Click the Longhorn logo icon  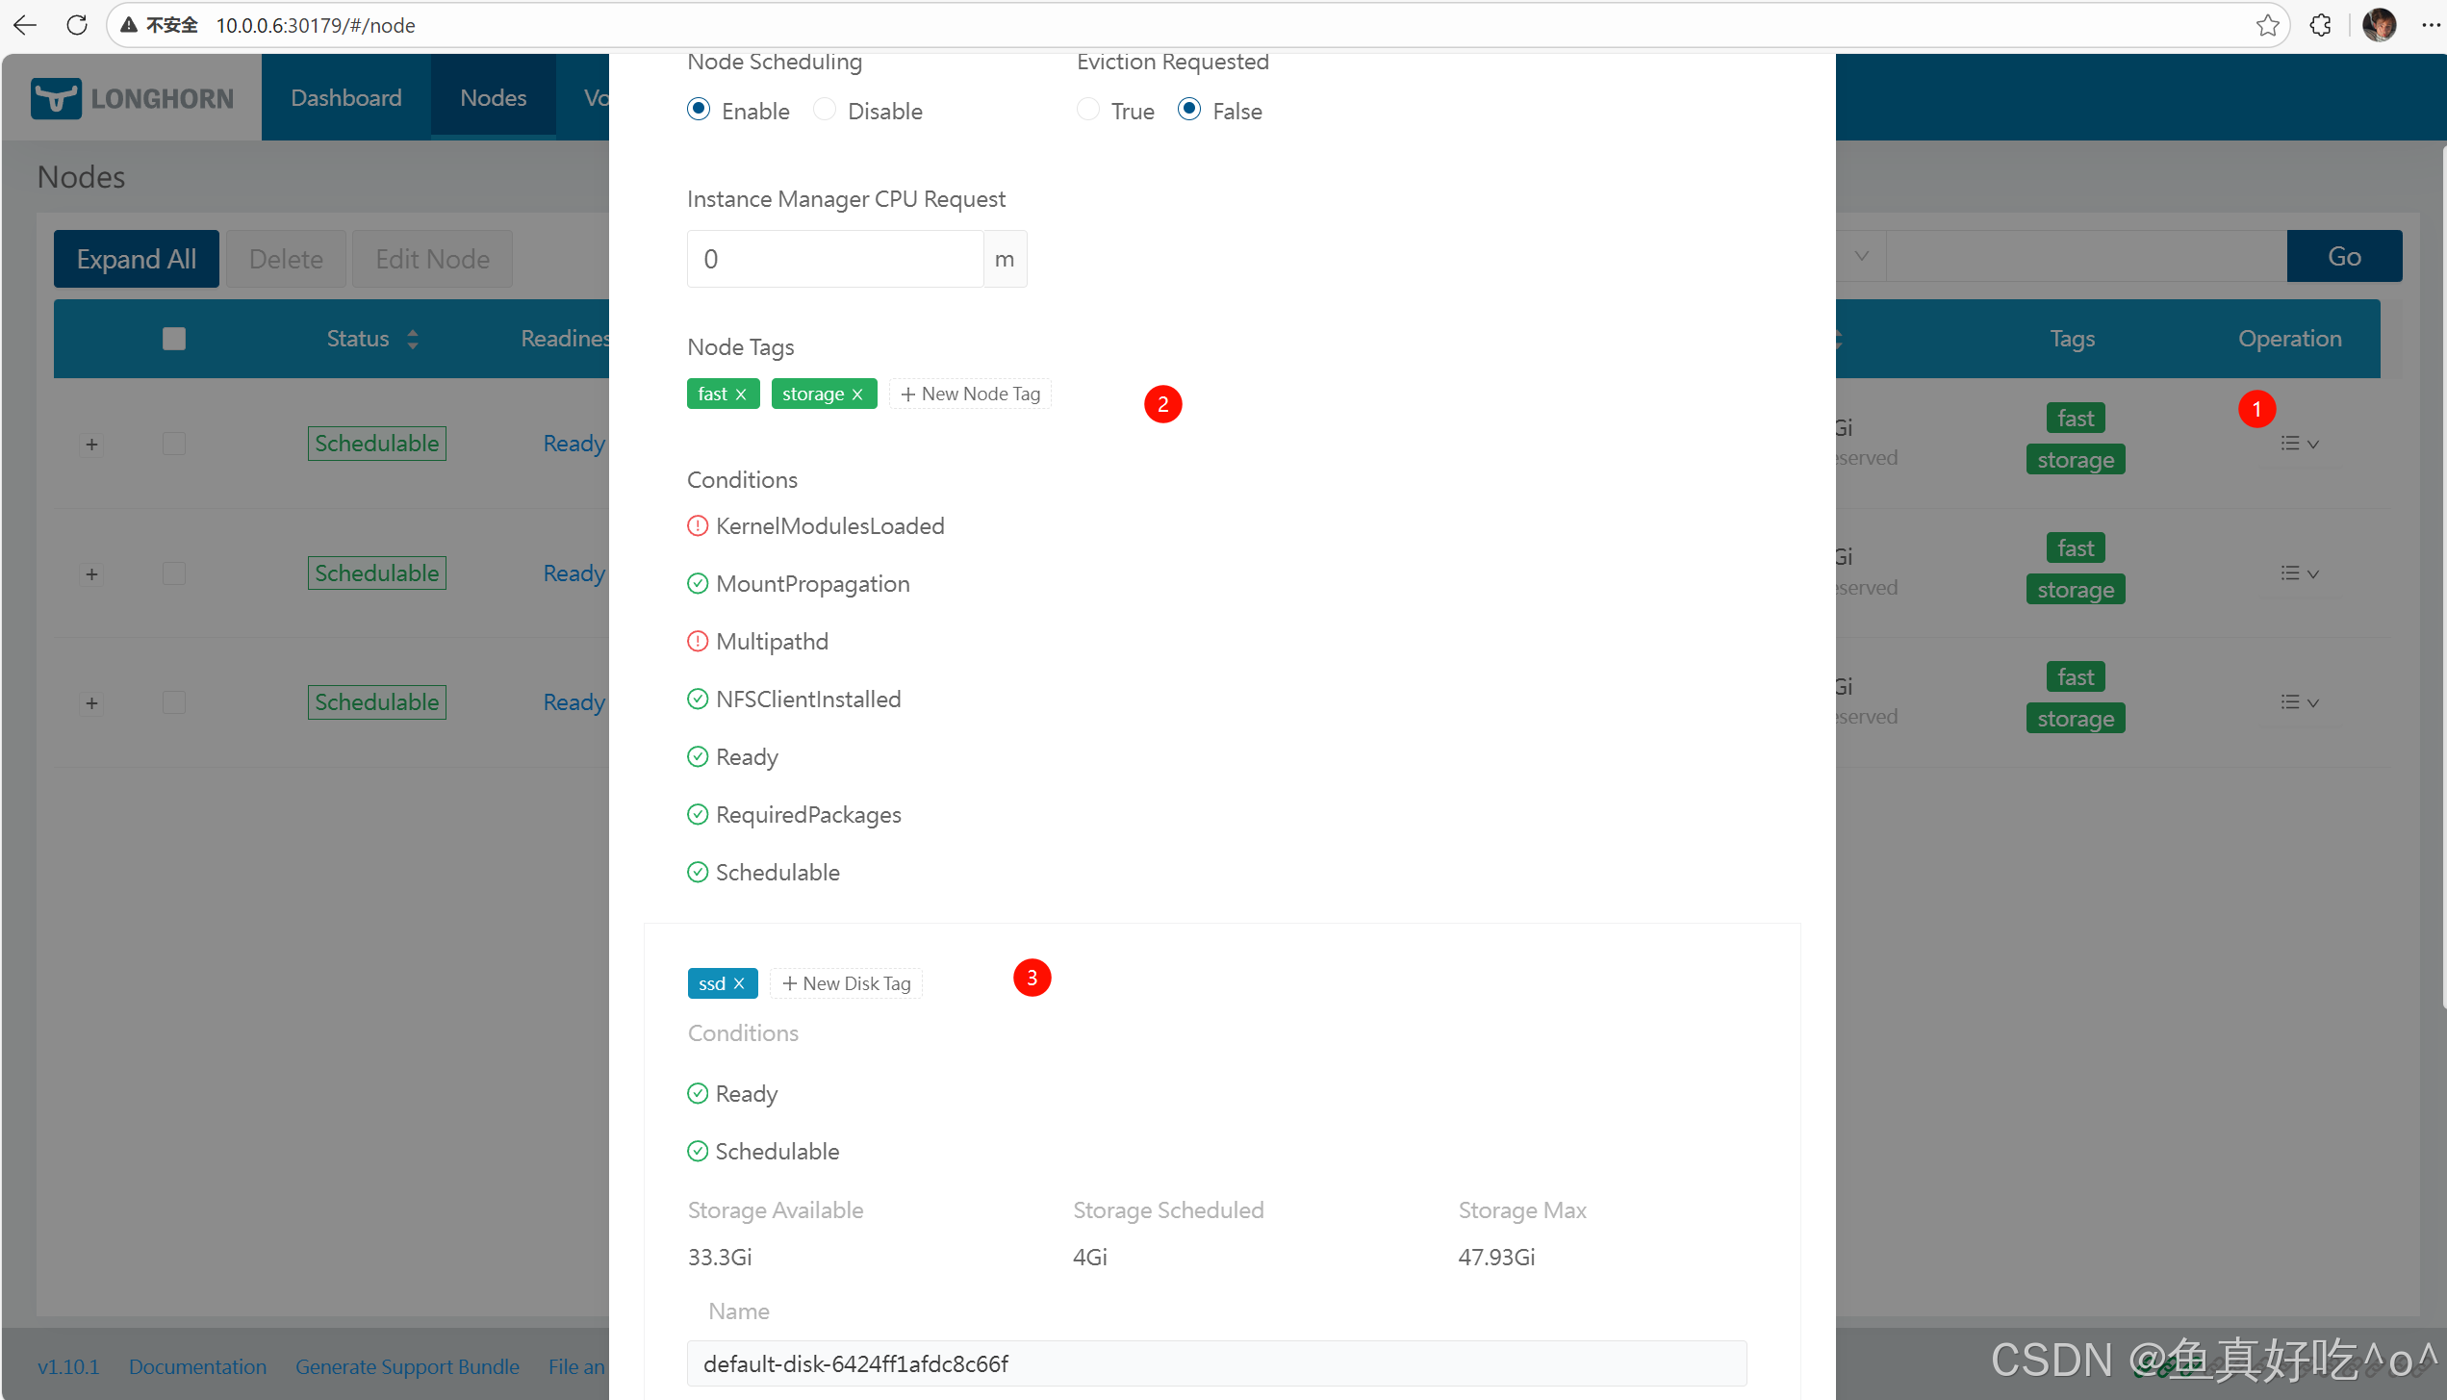pos(56,98)
